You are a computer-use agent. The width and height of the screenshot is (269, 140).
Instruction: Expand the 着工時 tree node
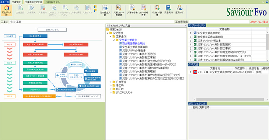click(111, 85)
